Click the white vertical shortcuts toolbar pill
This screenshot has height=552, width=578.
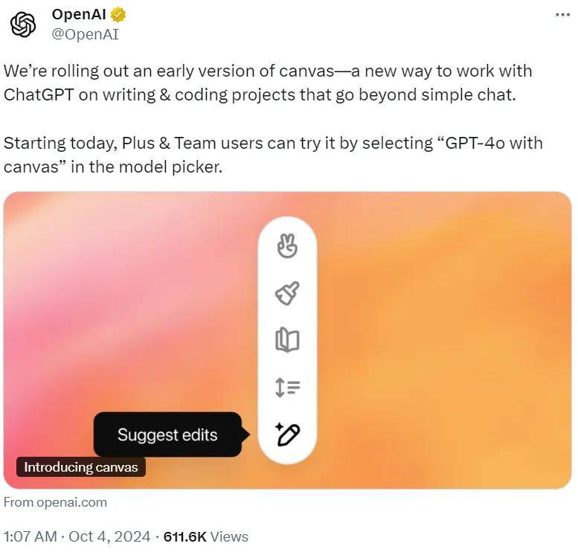pyautogui.click(x=288, y=340)
